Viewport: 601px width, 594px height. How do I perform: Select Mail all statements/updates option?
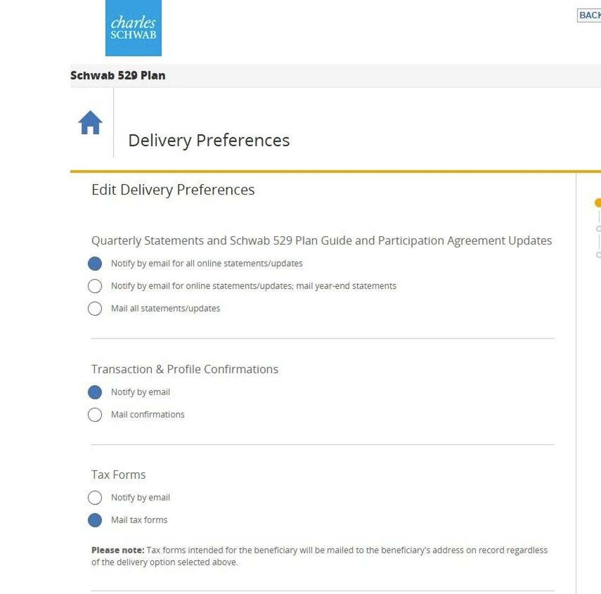tap(95, 309)
